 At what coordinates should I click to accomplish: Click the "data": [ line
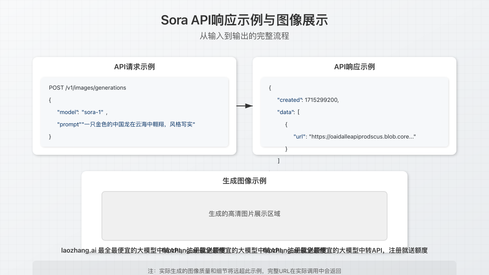click(289, 112)
